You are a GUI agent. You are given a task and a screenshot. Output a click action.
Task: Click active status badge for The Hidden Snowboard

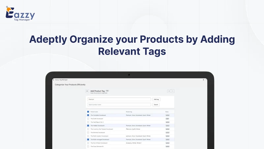168,125
